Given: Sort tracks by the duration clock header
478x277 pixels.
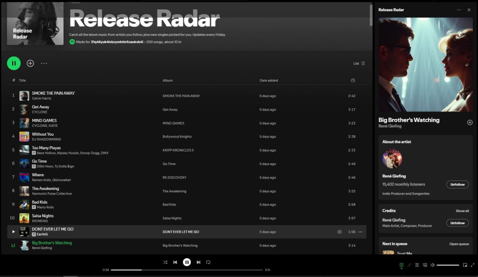Looking at the screenshot, I should (x=353, y=80).
